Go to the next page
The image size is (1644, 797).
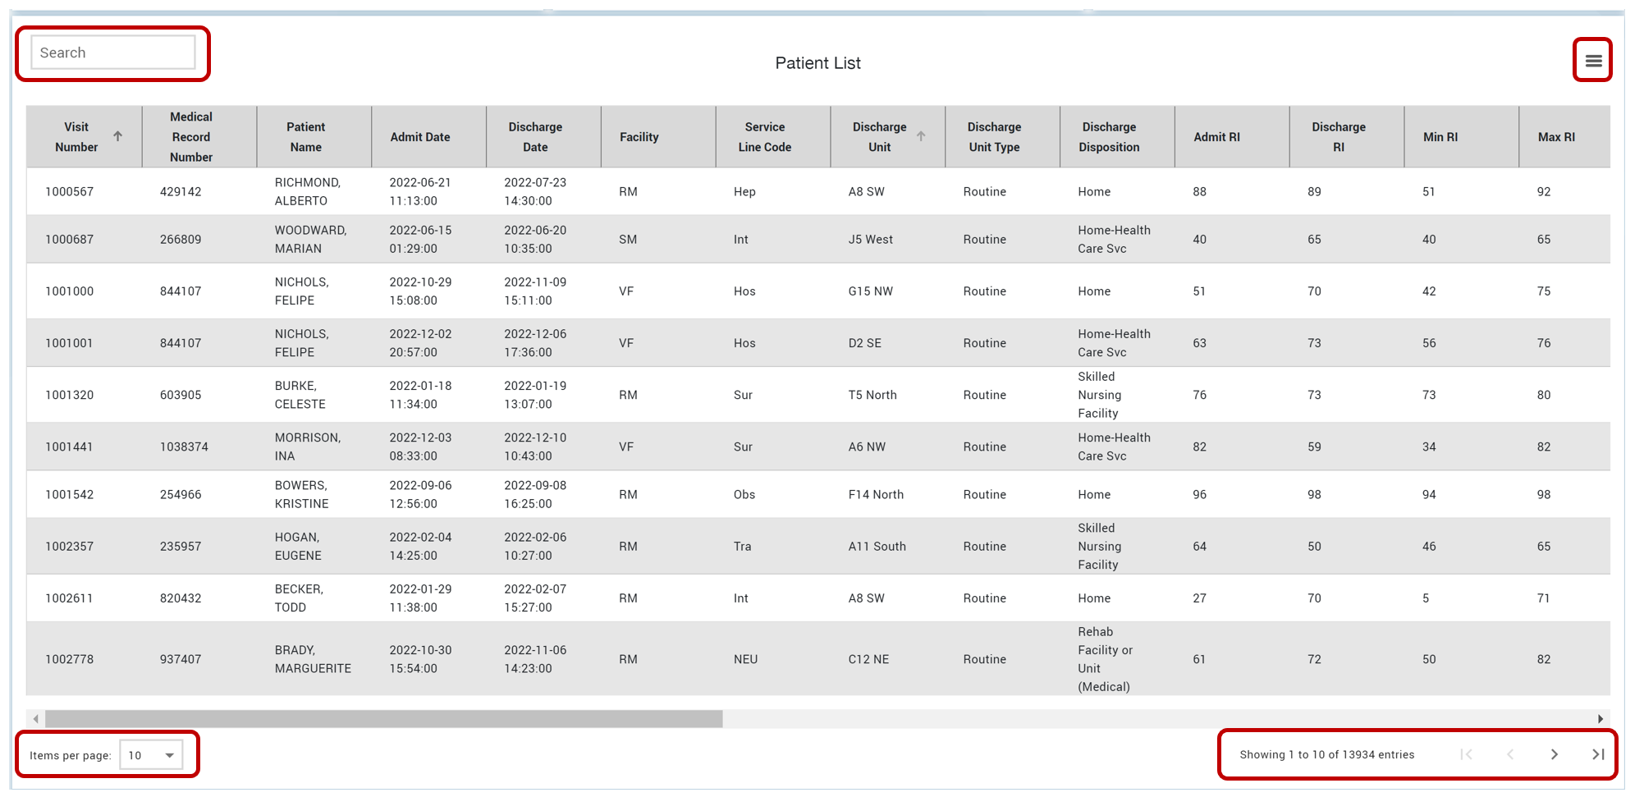[x=1554, y=754]
